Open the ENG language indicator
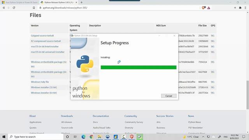Viewport: 249px width, 140px height. pyautogui.click(x=226, y=136)
